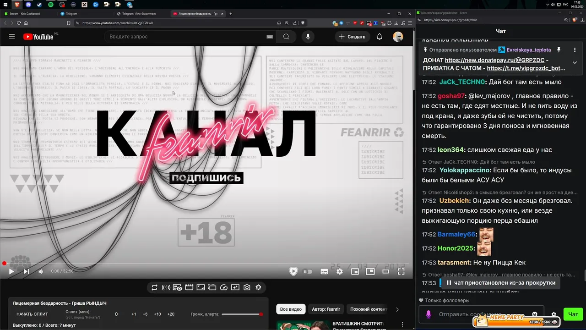Add +10 minutes to split
This screenshot has width=586, height=330.
(157, 314)
